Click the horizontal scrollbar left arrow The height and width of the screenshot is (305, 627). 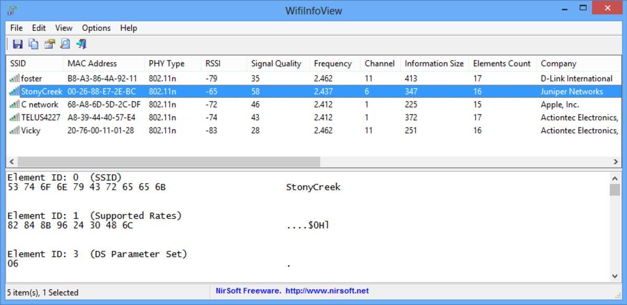pyautogui.click(x=12, y=162)
